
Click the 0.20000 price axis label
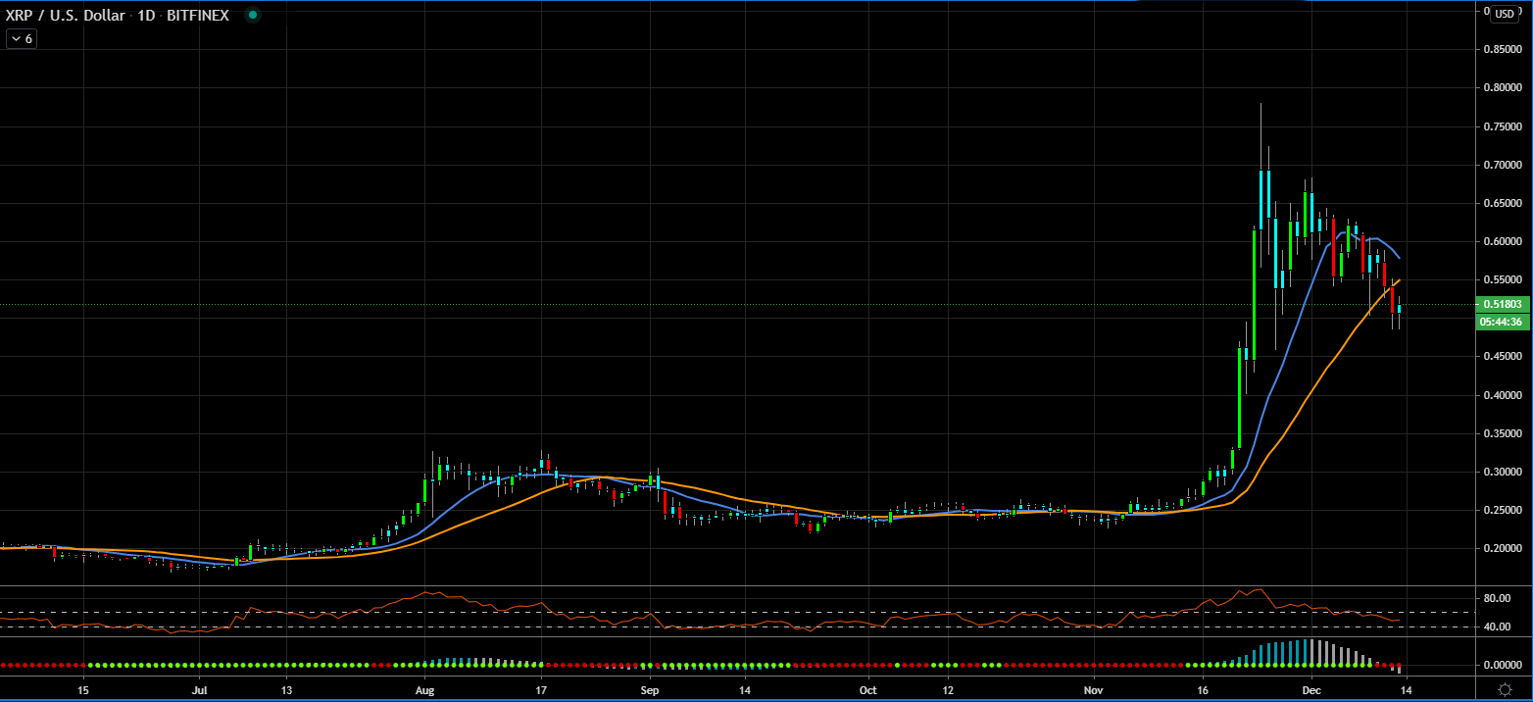(x=1504, y=549)
